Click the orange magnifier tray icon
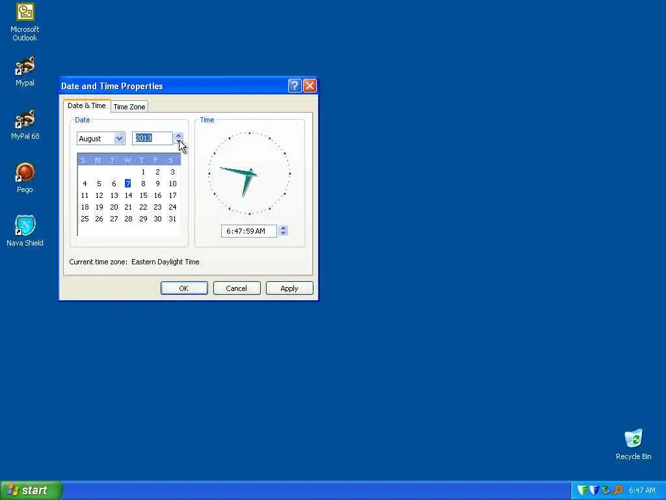The width and height of the screenshot is (666, 500). 618,490
